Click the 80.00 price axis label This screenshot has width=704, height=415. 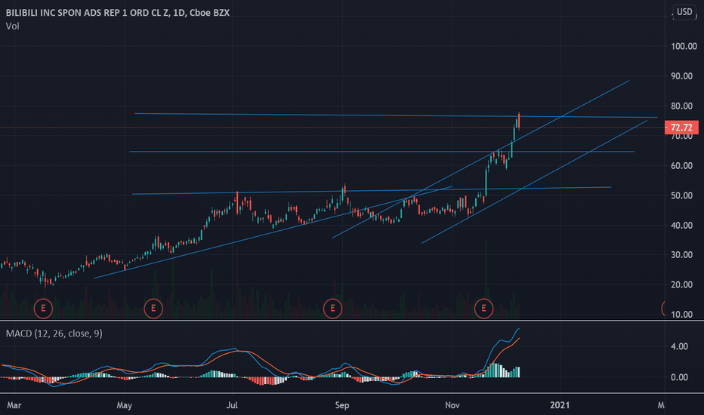pos(681,106)
